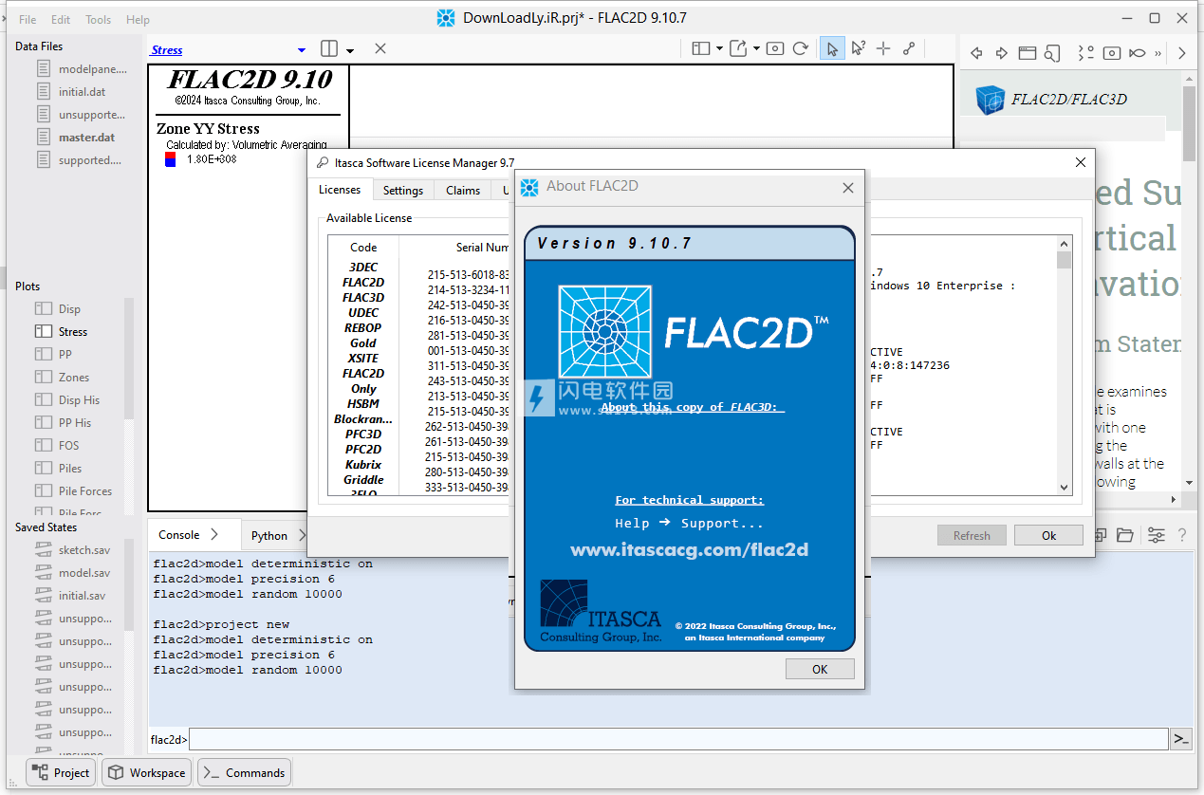Viewport: 1204px width, 795px height.
Task: Open the Tools menu
Action: (x=98, y=19)
